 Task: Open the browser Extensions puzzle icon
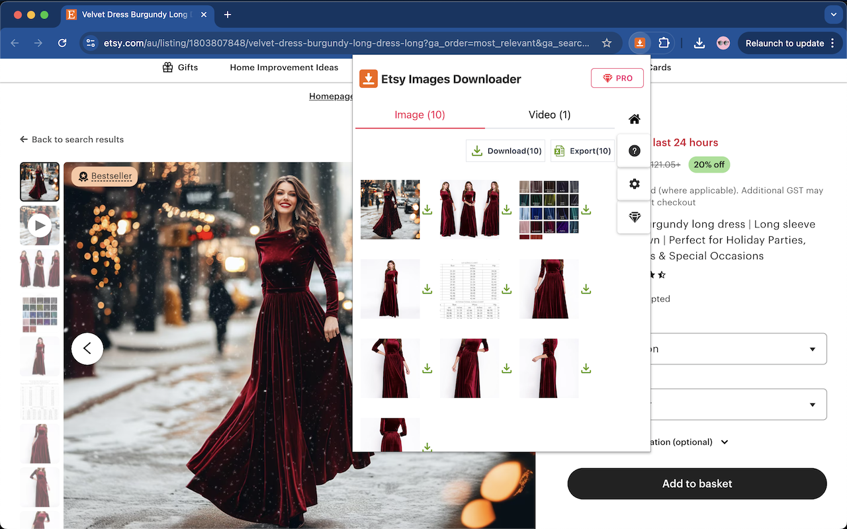(x=664, y=43)
